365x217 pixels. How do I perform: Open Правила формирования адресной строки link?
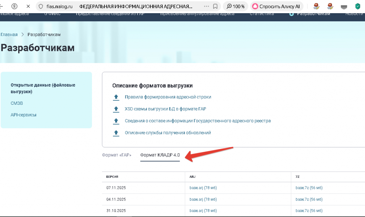point(168,97)
